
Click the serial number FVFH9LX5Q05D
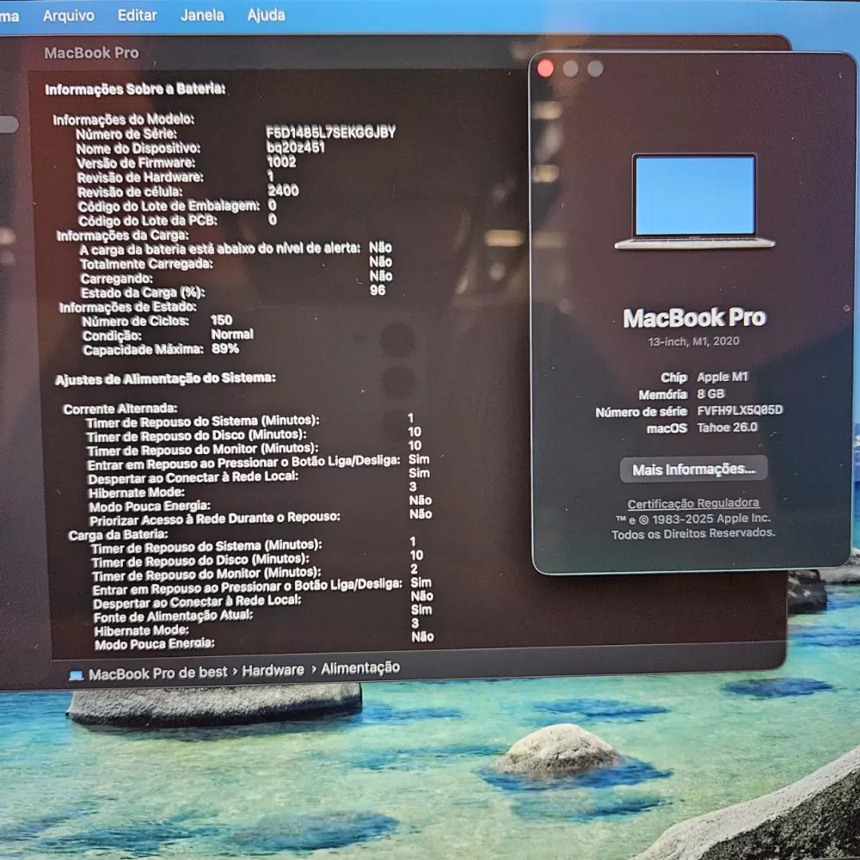740,411
